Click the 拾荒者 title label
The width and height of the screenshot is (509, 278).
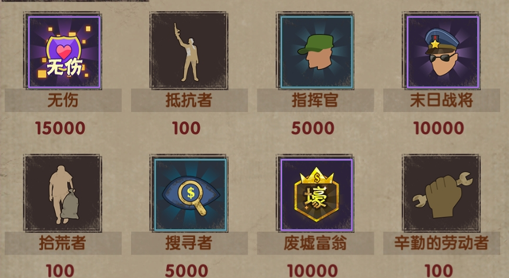point(63,243)
